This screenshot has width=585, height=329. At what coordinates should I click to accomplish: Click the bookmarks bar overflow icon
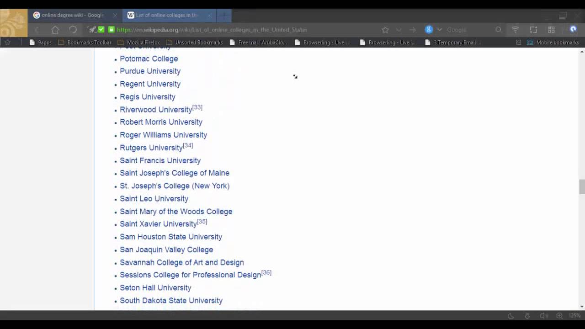coord(518,42)
